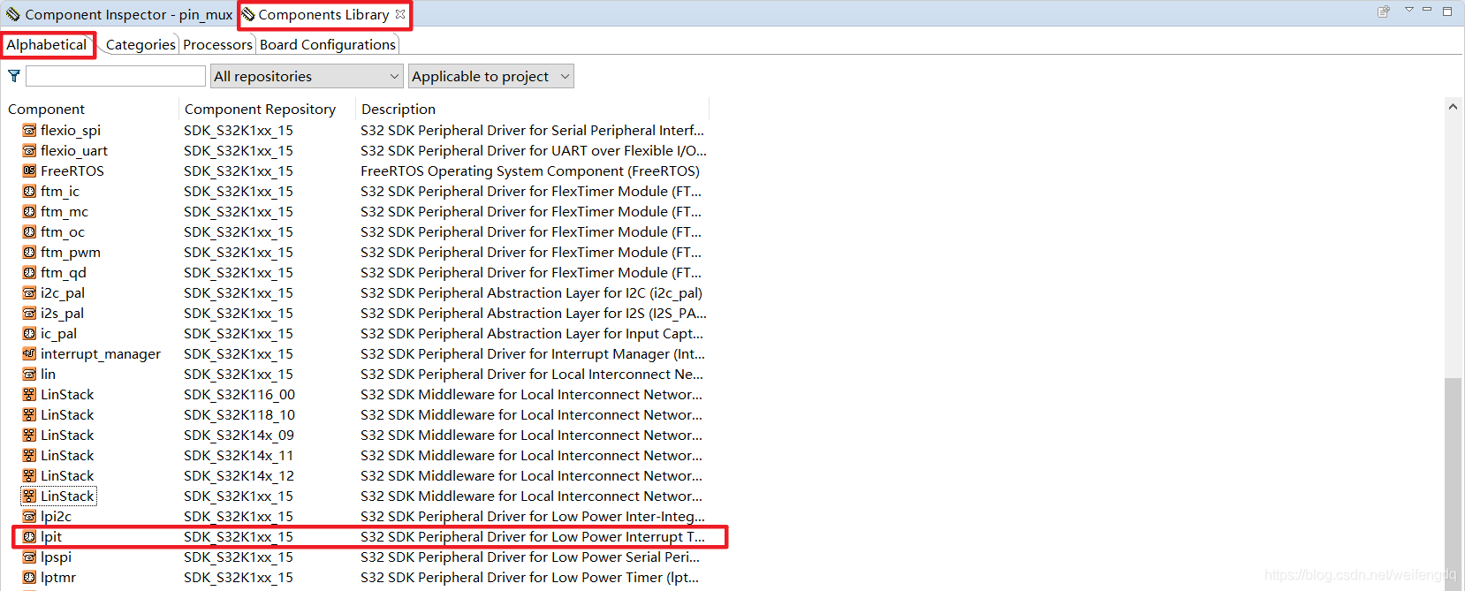Close the Components Library tab
Screen dimensions: 1465x591
click(x=400, y=14)
